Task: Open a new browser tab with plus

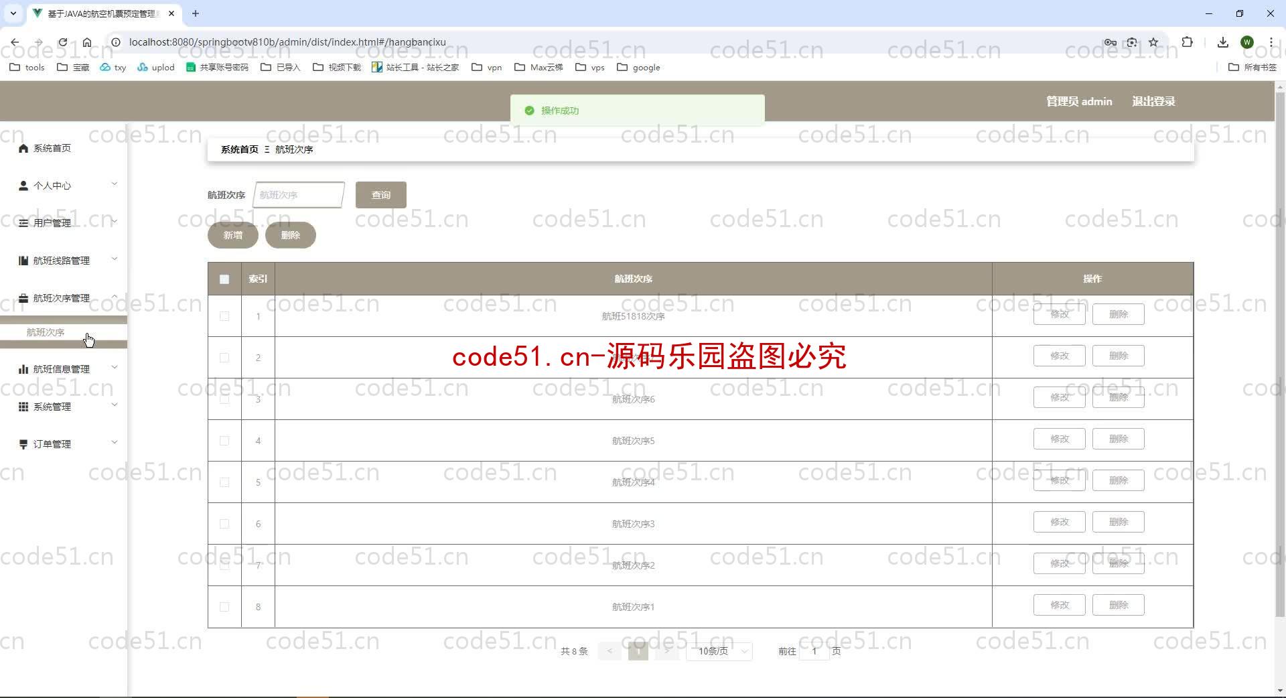Action: coord(196,13)
